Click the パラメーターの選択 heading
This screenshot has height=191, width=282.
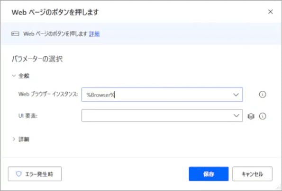[x=37, y=59]
